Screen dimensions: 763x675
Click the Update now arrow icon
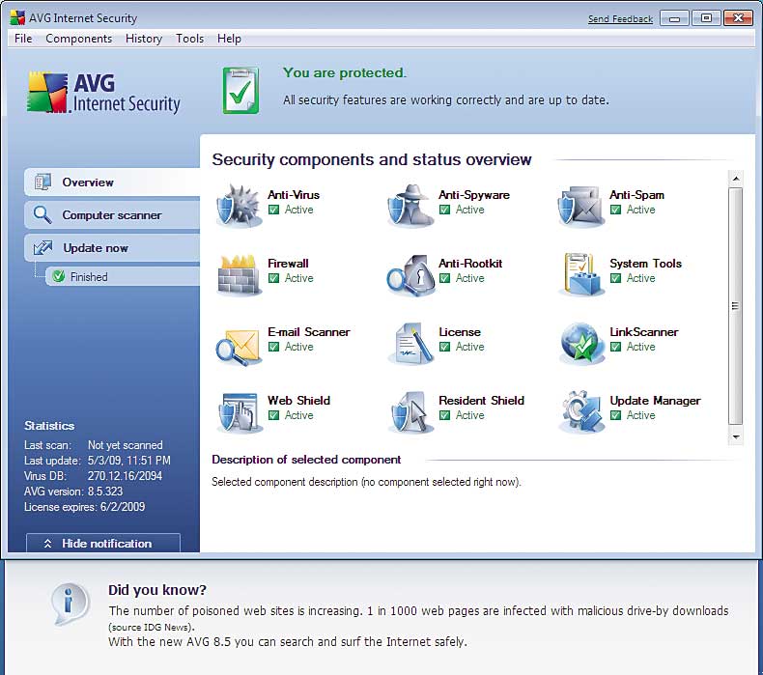(42, 248)
